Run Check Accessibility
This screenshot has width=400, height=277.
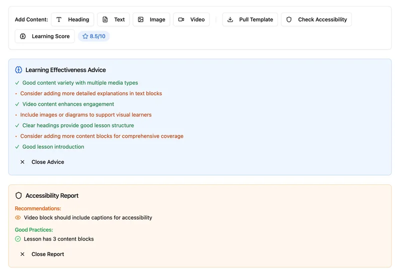[316, 20]
